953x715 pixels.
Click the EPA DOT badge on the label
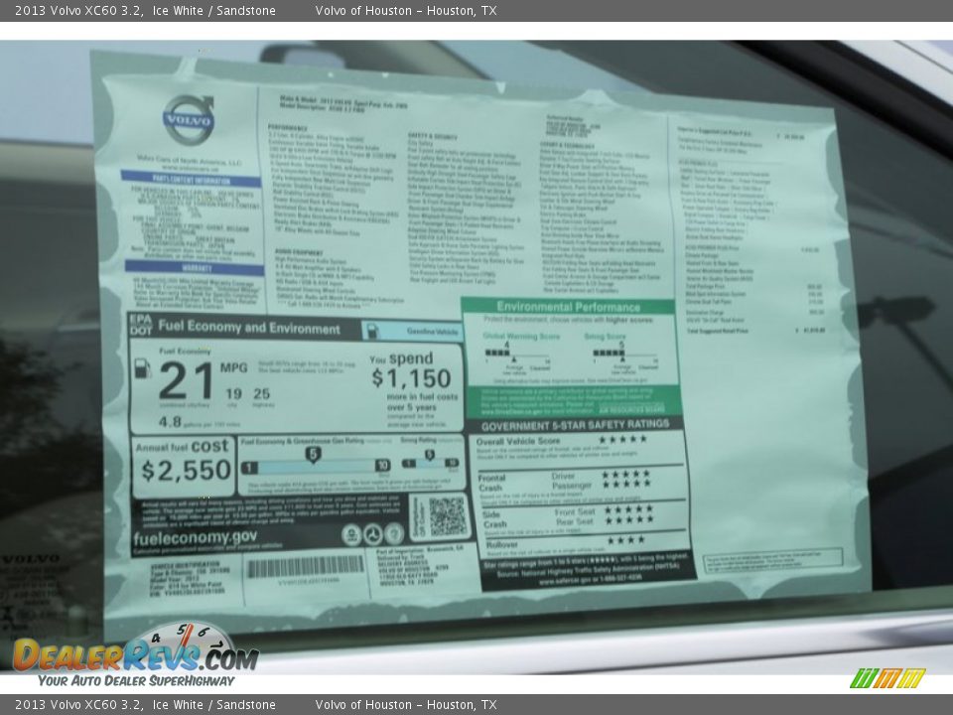pos(141,325)
